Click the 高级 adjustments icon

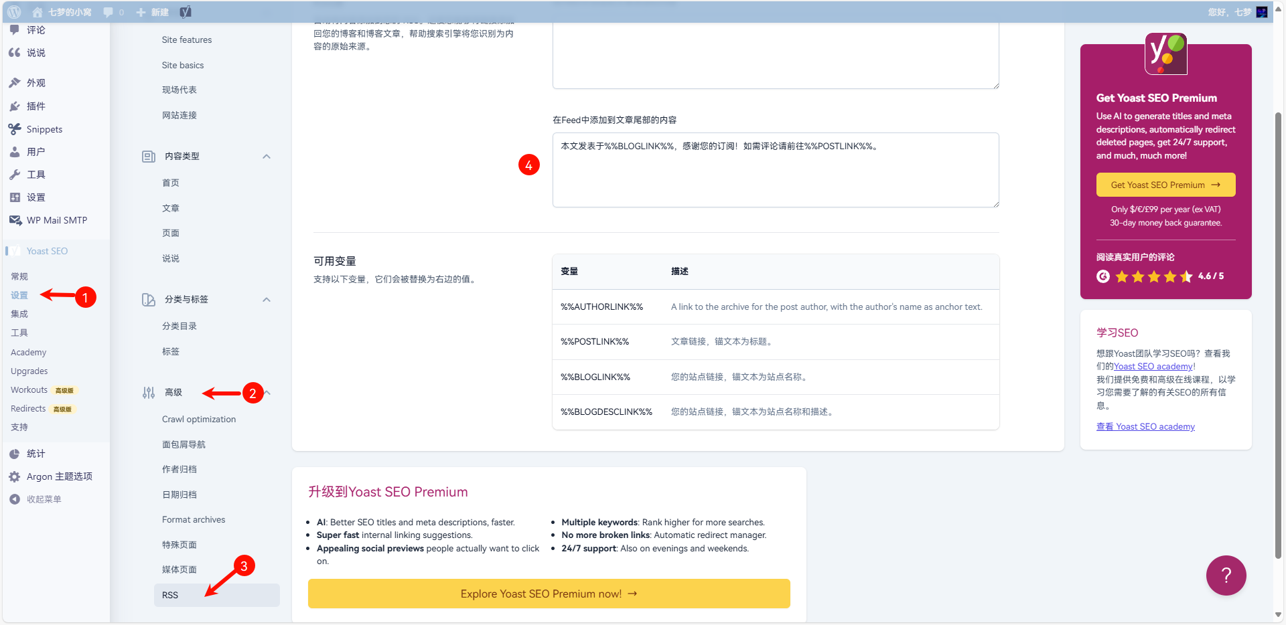pyautogui.click(x=149, y=393)
